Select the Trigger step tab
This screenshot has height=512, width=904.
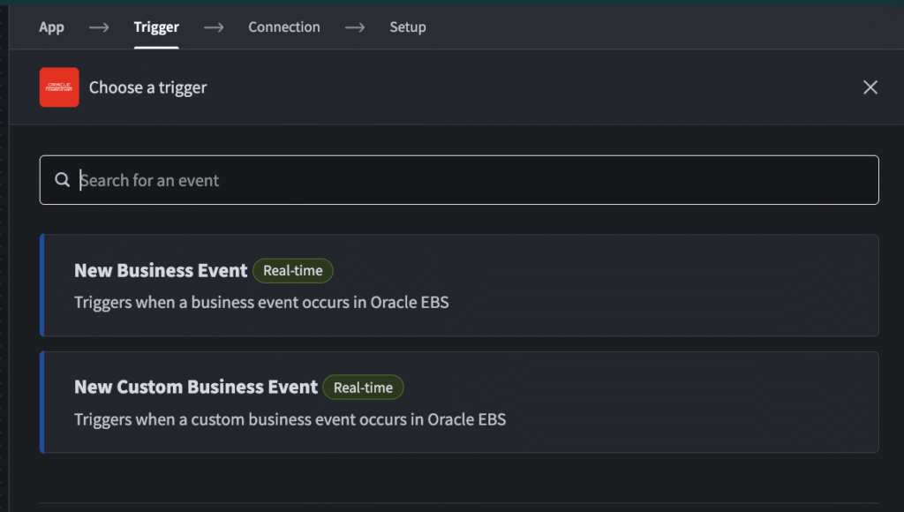point(156,27)
